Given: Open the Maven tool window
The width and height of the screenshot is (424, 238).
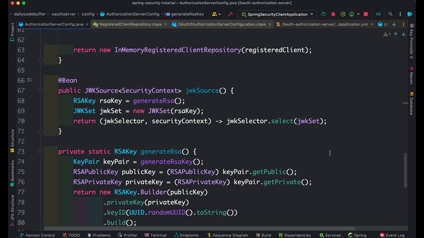Looking at the screenshot, I should [411, 75].
